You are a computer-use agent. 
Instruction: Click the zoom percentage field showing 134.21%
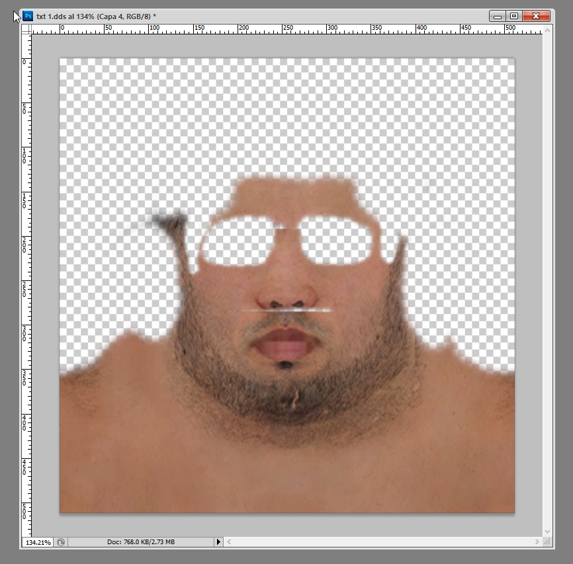point(38,542)
